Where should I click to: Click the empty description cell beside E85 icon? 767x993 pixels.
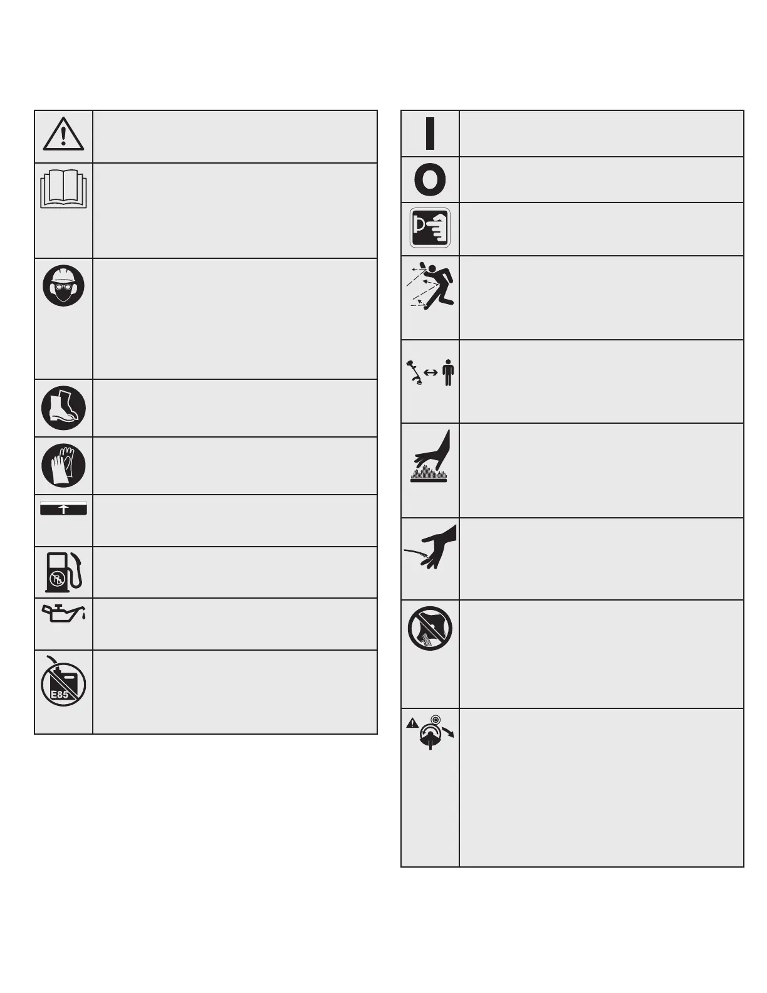[x=235, y=692]
